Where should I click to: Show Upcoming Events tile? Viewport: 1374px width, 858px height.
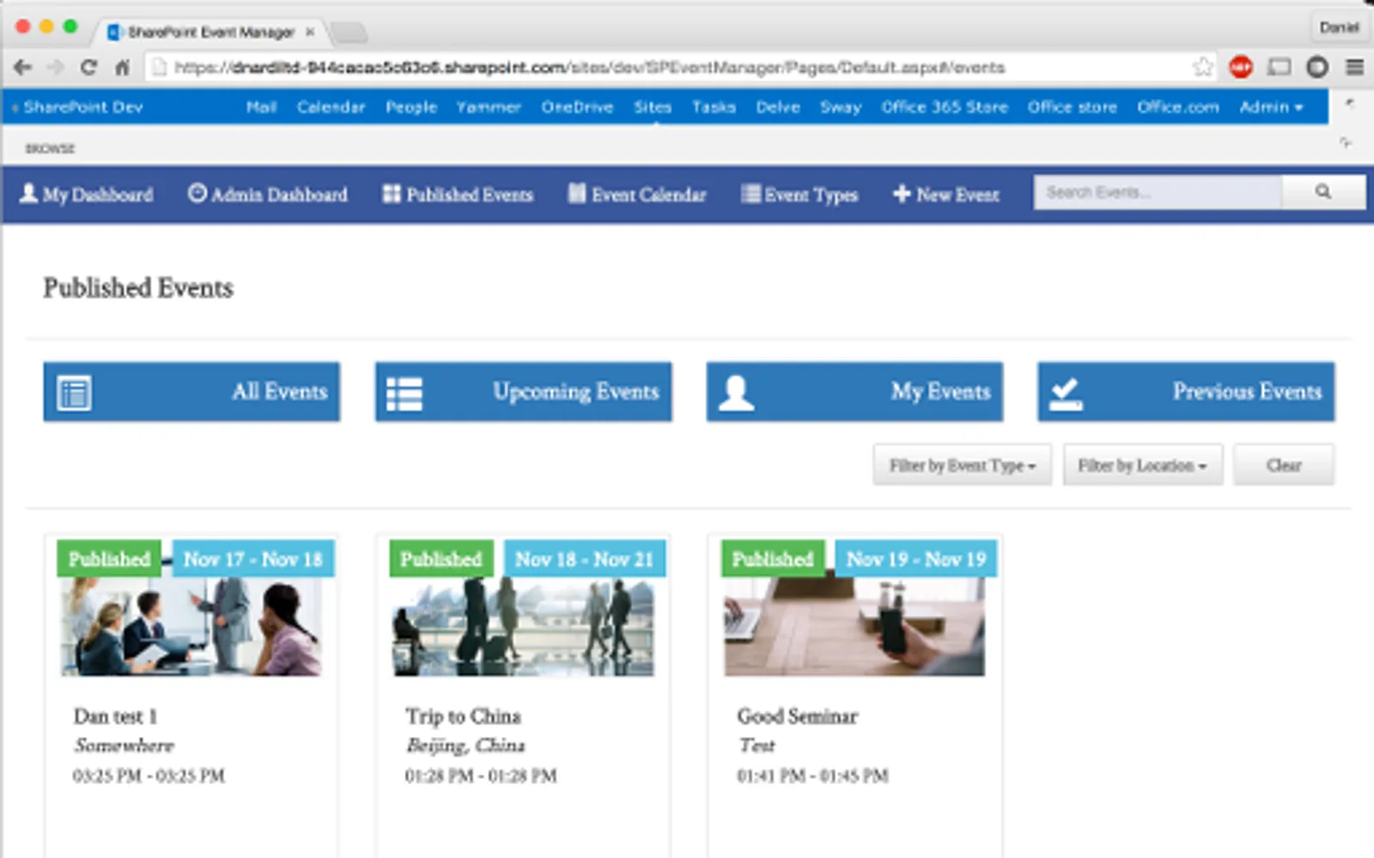point(523,392)
